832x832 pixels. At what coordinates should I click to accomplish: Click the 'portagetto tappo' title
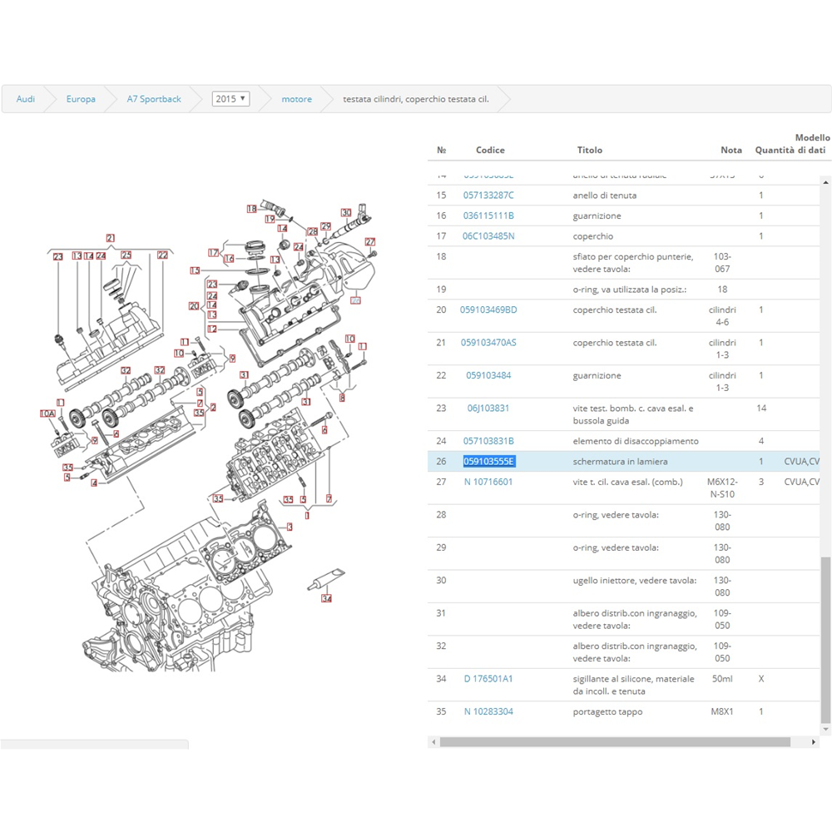tap(607, 712)
